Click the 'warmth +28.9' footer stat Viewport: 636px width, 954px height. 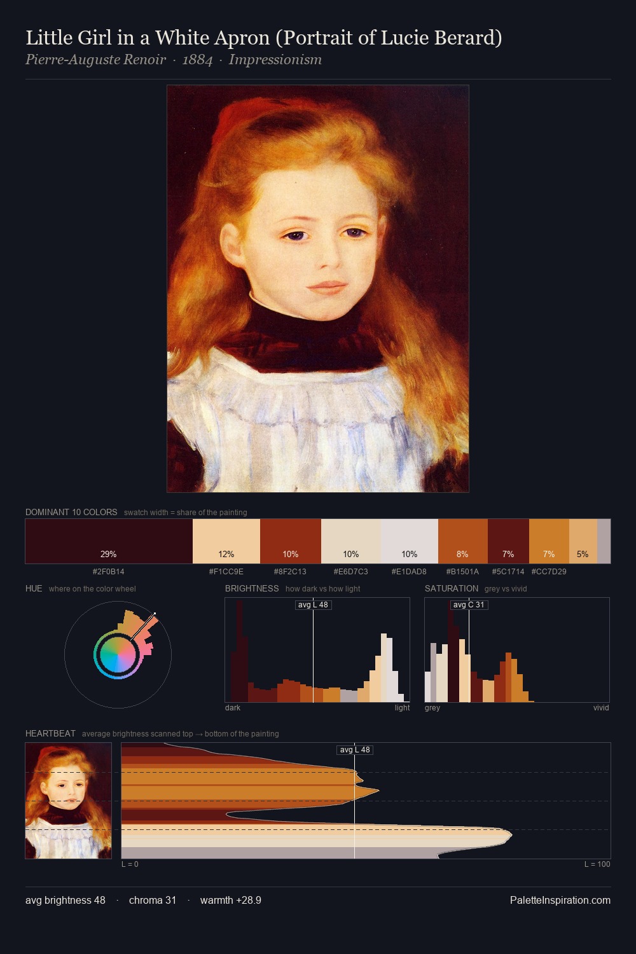[x=231, y=901]
